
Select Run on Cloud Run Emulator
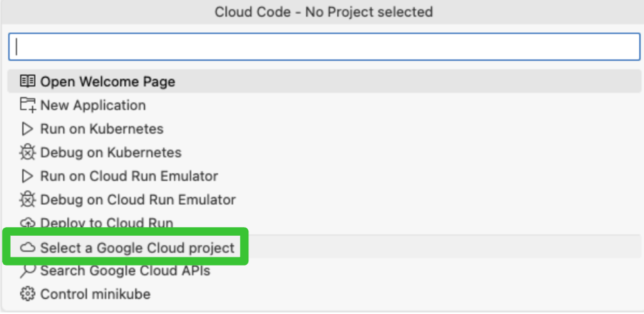pyautogui.click(x=129, y=177)
